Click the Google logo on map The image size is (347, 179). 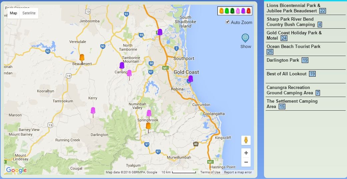pyautogui.click(x=16, y=170)
